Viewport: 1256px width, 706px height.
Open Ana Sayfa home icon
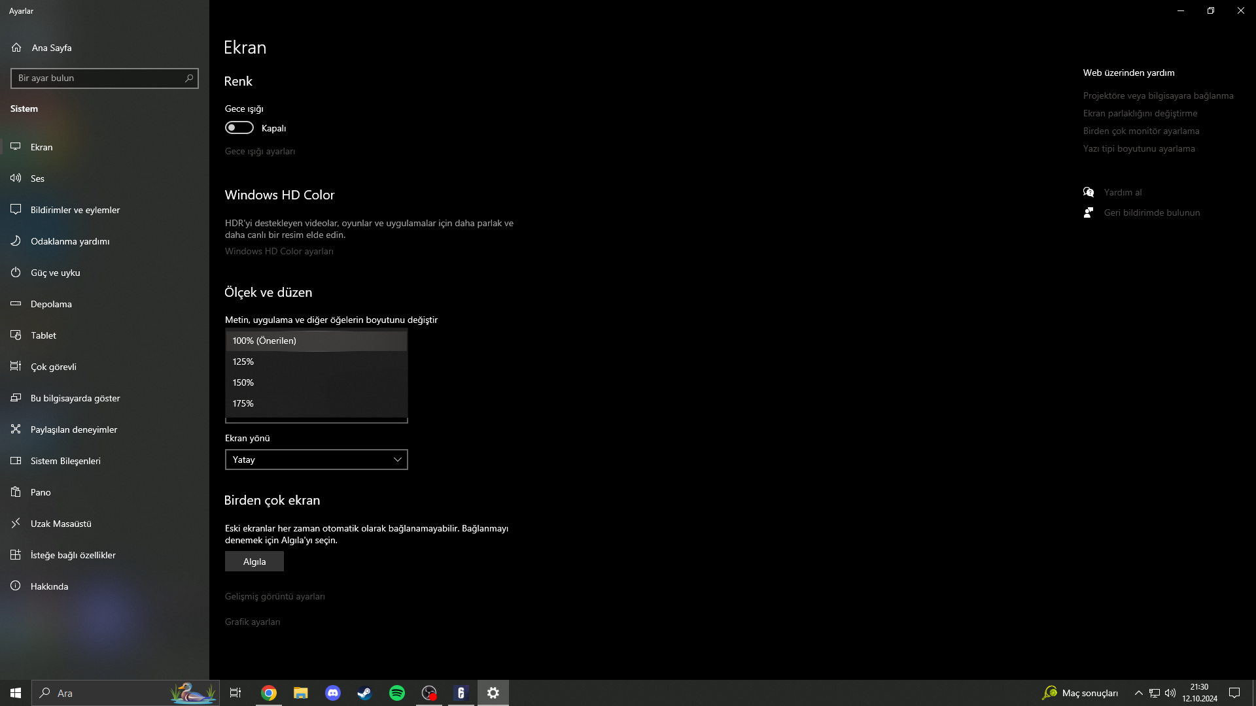tap(16, 48)
